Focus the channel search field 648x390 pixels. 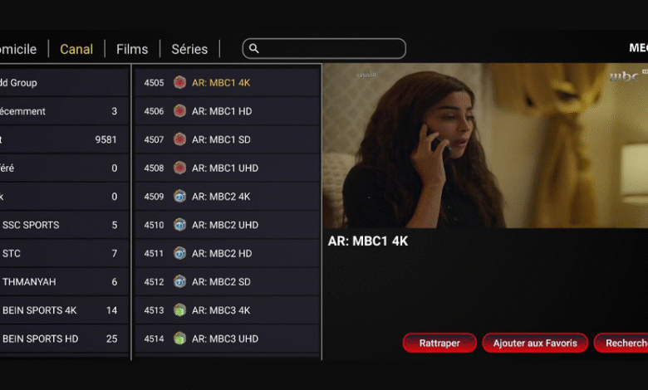tap(324, 49)
